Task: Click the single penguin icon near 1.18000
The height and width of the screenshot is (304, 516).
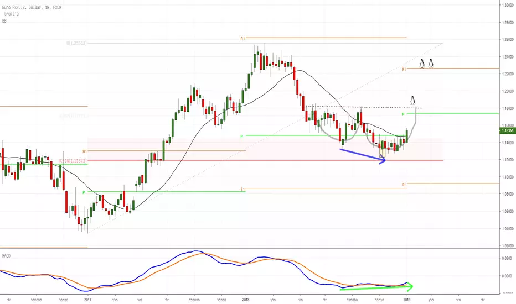Action: pyautogui.click(x=412, y=101)
